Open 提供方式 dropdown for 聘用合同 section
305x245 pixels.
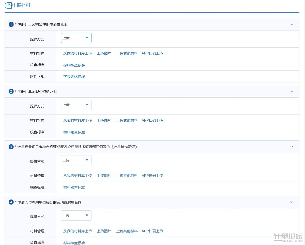pyautogui.click(x=76, y=215)
